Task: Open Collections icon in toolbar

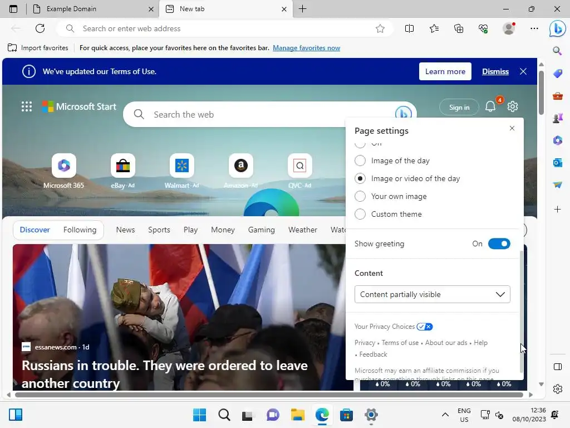Action: 459,28
